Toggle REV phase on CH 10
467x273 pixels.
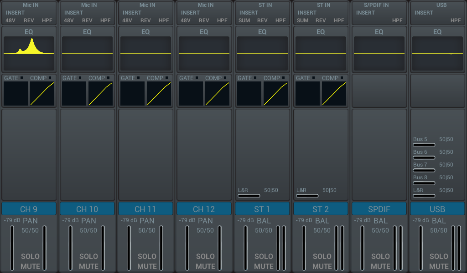coord(87,20)
